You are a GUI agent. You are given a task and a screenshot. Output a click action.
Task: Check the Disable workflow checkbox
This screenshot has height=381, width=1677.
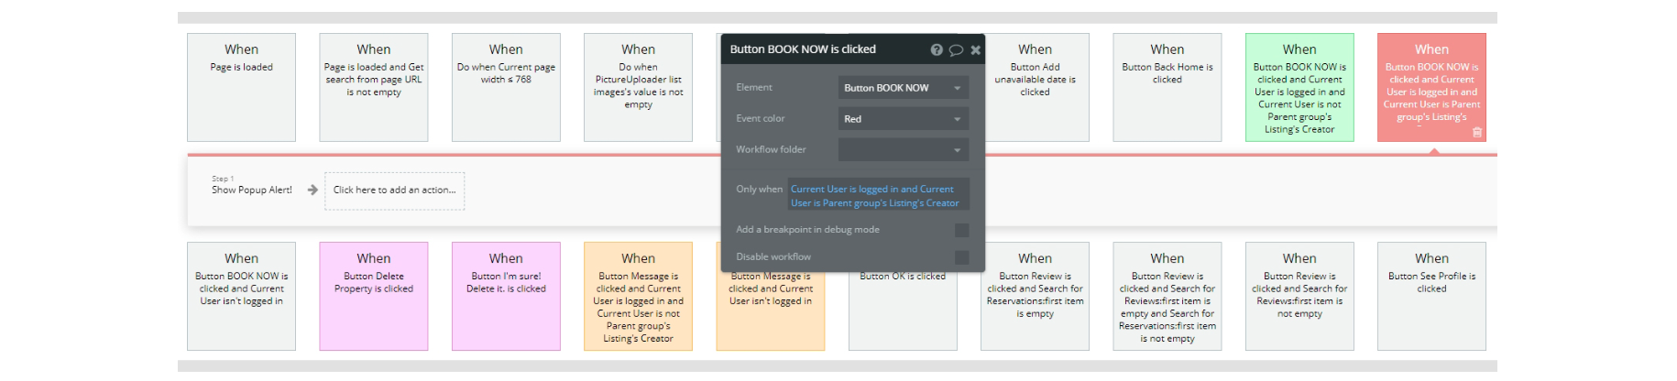tap(961, 257)
